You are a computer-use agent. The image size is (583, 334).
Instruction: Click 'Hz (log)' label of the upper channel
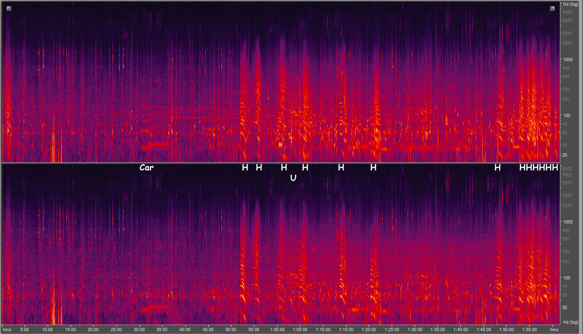tap(570, 4)
